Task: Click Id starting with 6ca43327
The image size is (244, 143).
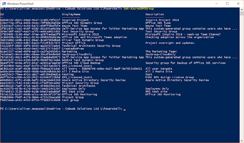Action: [x=30, y=51]
